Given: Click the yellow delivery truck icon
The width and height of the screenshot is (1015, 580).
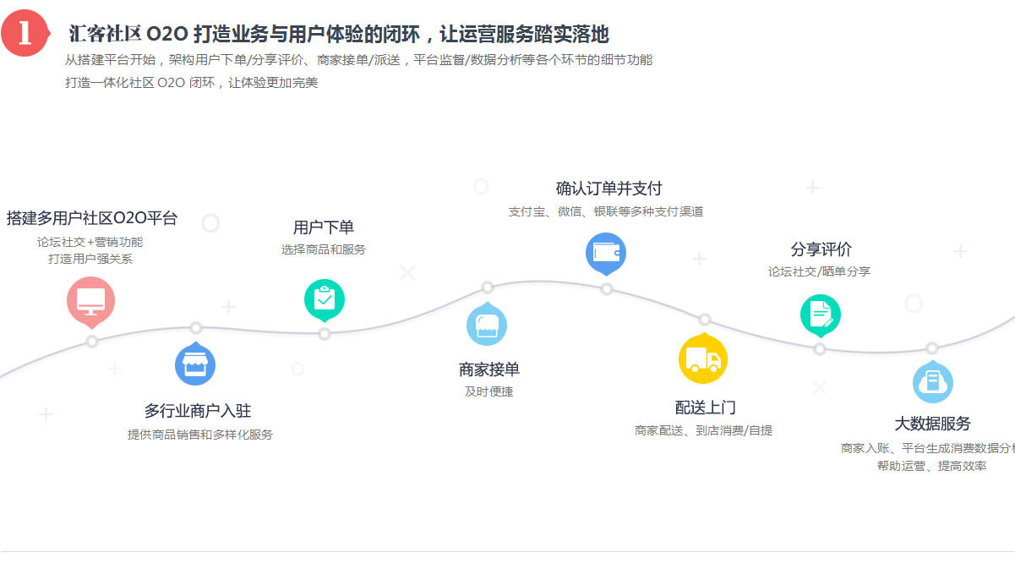Looking at the screenshot, I should coord(703,359).
